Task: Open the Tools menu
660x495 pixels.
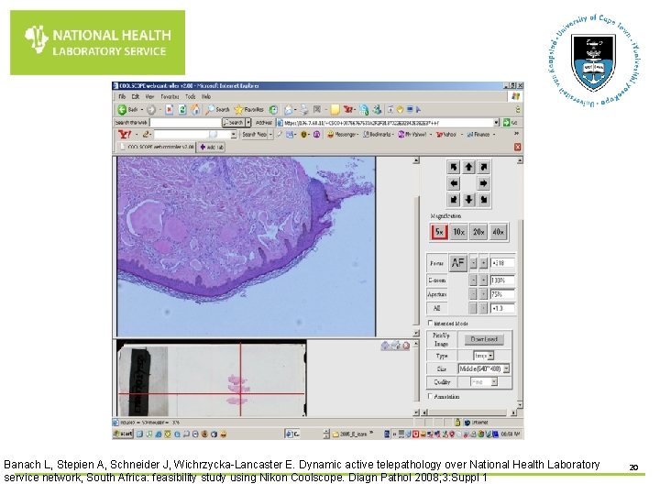Action: tap(191, 97)
